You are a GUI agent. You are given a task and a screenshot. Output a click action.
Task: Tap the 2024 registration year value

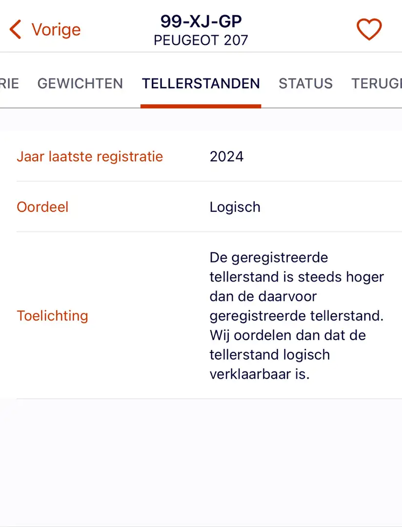(226, 157)
